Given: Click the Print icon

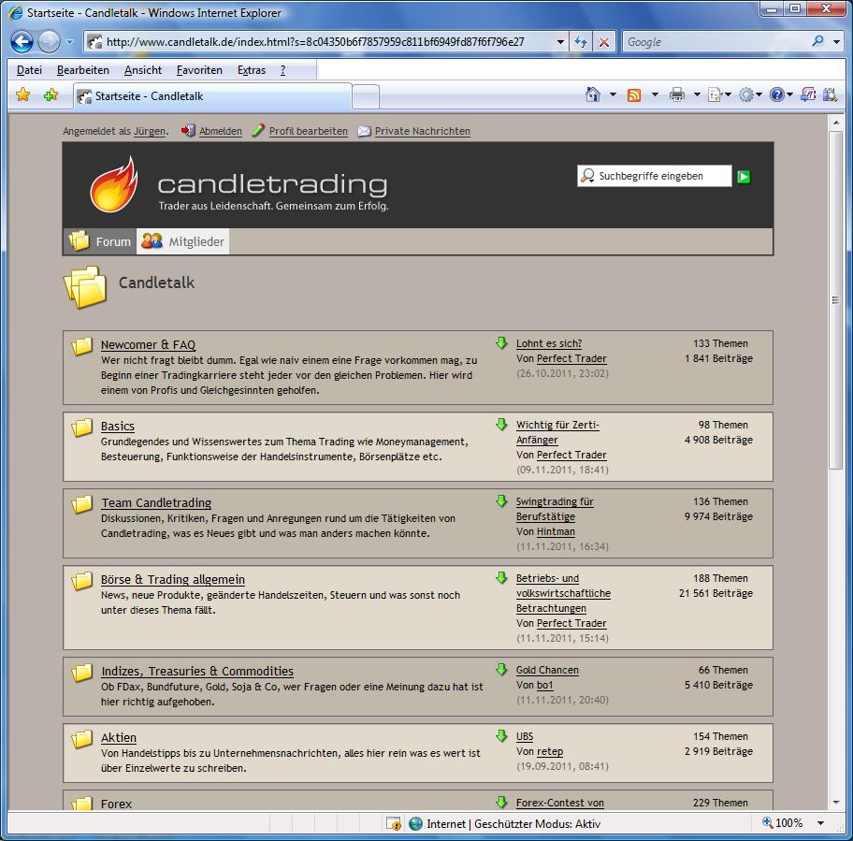Looking at the screenshot, I should coord(677,95).
